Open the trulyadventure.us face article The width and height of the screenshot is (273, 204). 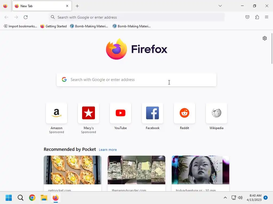tap(200, 173)
